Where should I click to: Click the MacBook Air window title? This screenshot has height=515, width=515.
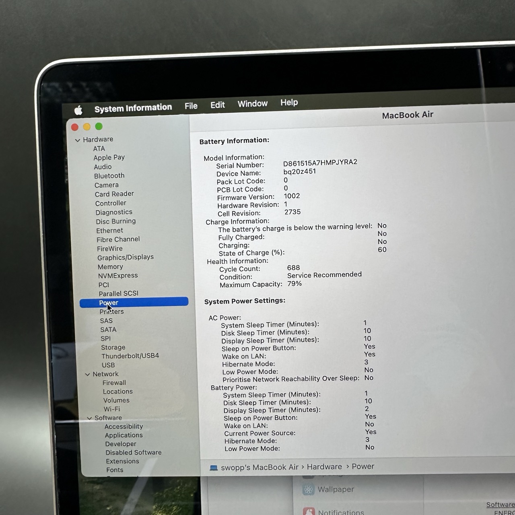(408, 115)
